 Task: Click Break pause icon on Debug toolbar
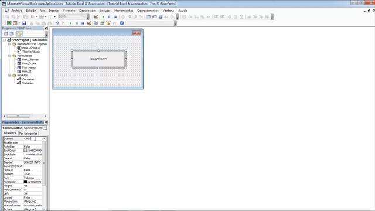coord(110,17)
